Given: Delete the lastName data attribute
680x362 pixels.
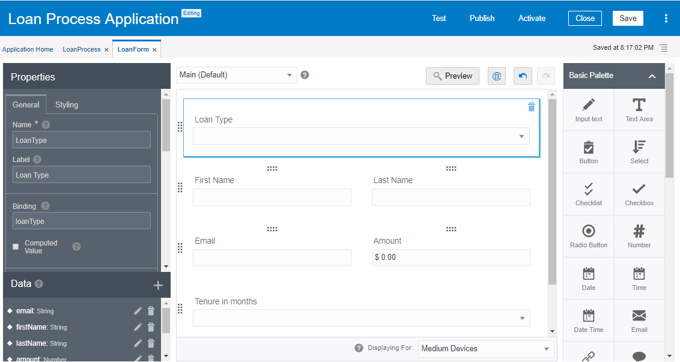Looking at the screenshot, I should coord(151,343).
